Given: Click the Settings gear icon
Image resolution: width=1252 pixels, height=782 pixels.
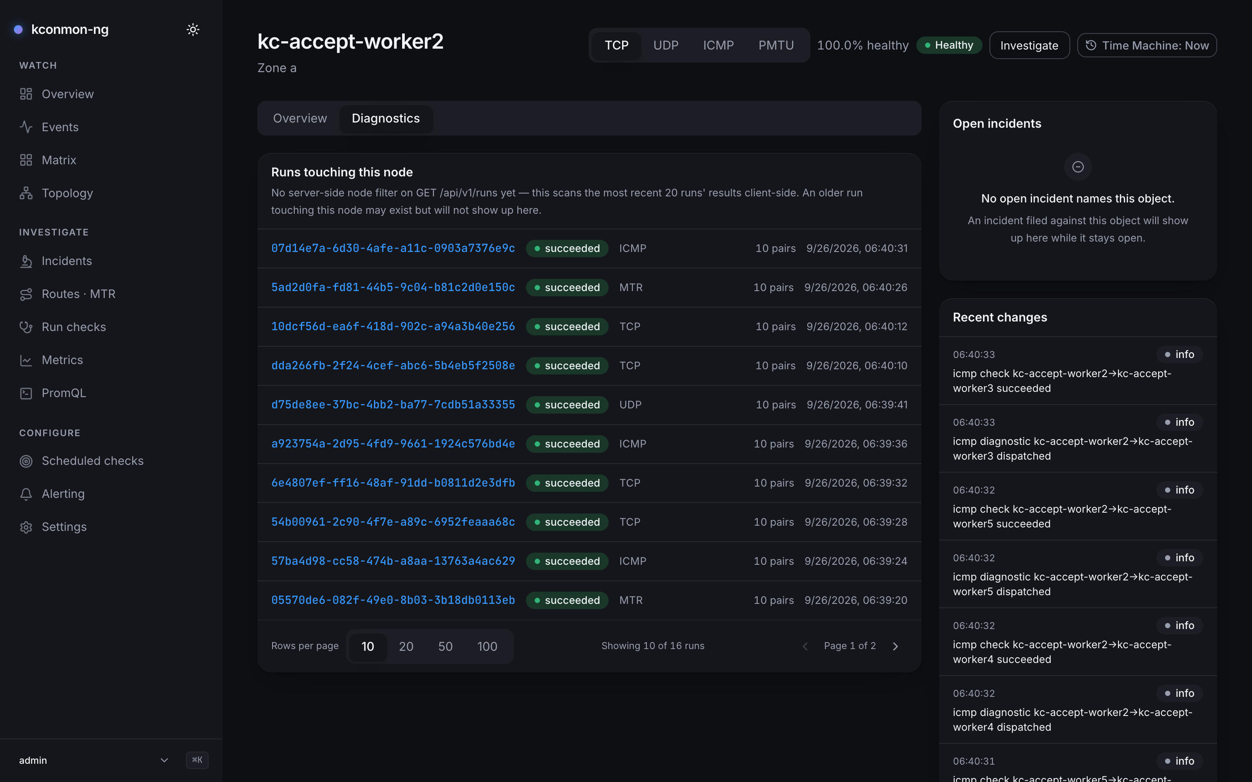Looking at the screenshot, I should [x=26, y=527].
